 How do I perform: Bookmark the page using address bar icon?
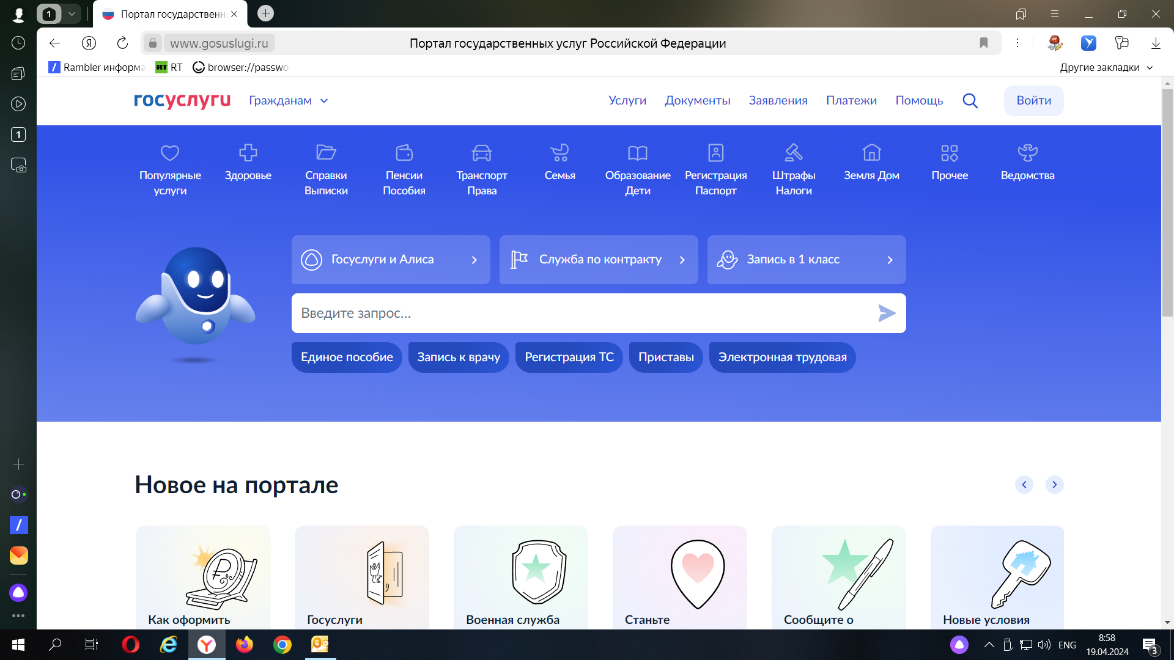coord(984,43)
